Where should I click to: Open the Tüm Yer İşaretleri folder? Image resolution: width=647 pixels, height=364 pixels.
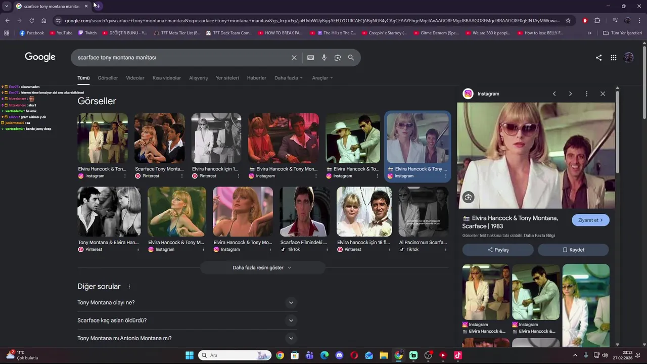click(x=622, y=33)
